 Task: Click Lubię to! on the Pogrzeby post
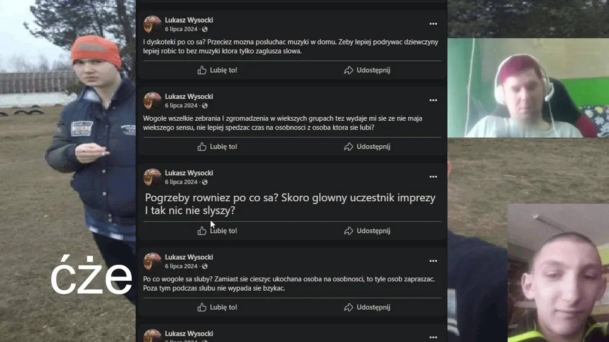[217, 231]
